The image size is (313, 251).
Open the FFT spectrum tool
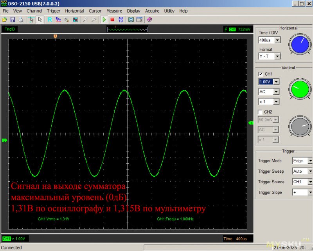tap(58, 19)
